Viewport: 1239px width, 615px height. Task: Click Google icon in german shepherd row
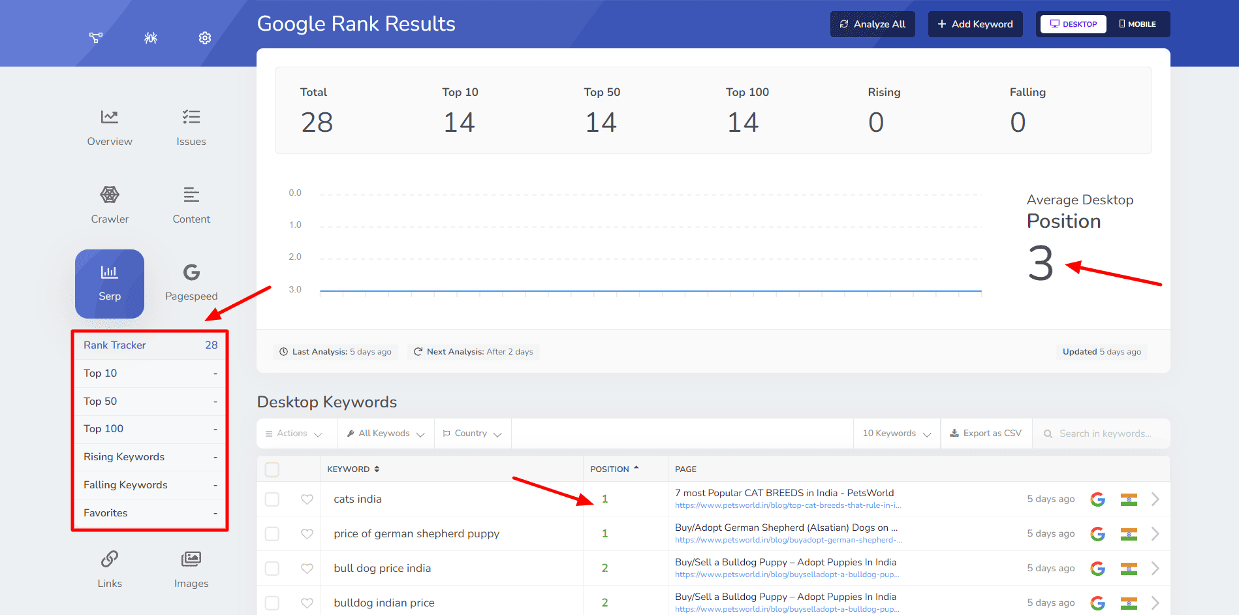(1098, 534)
